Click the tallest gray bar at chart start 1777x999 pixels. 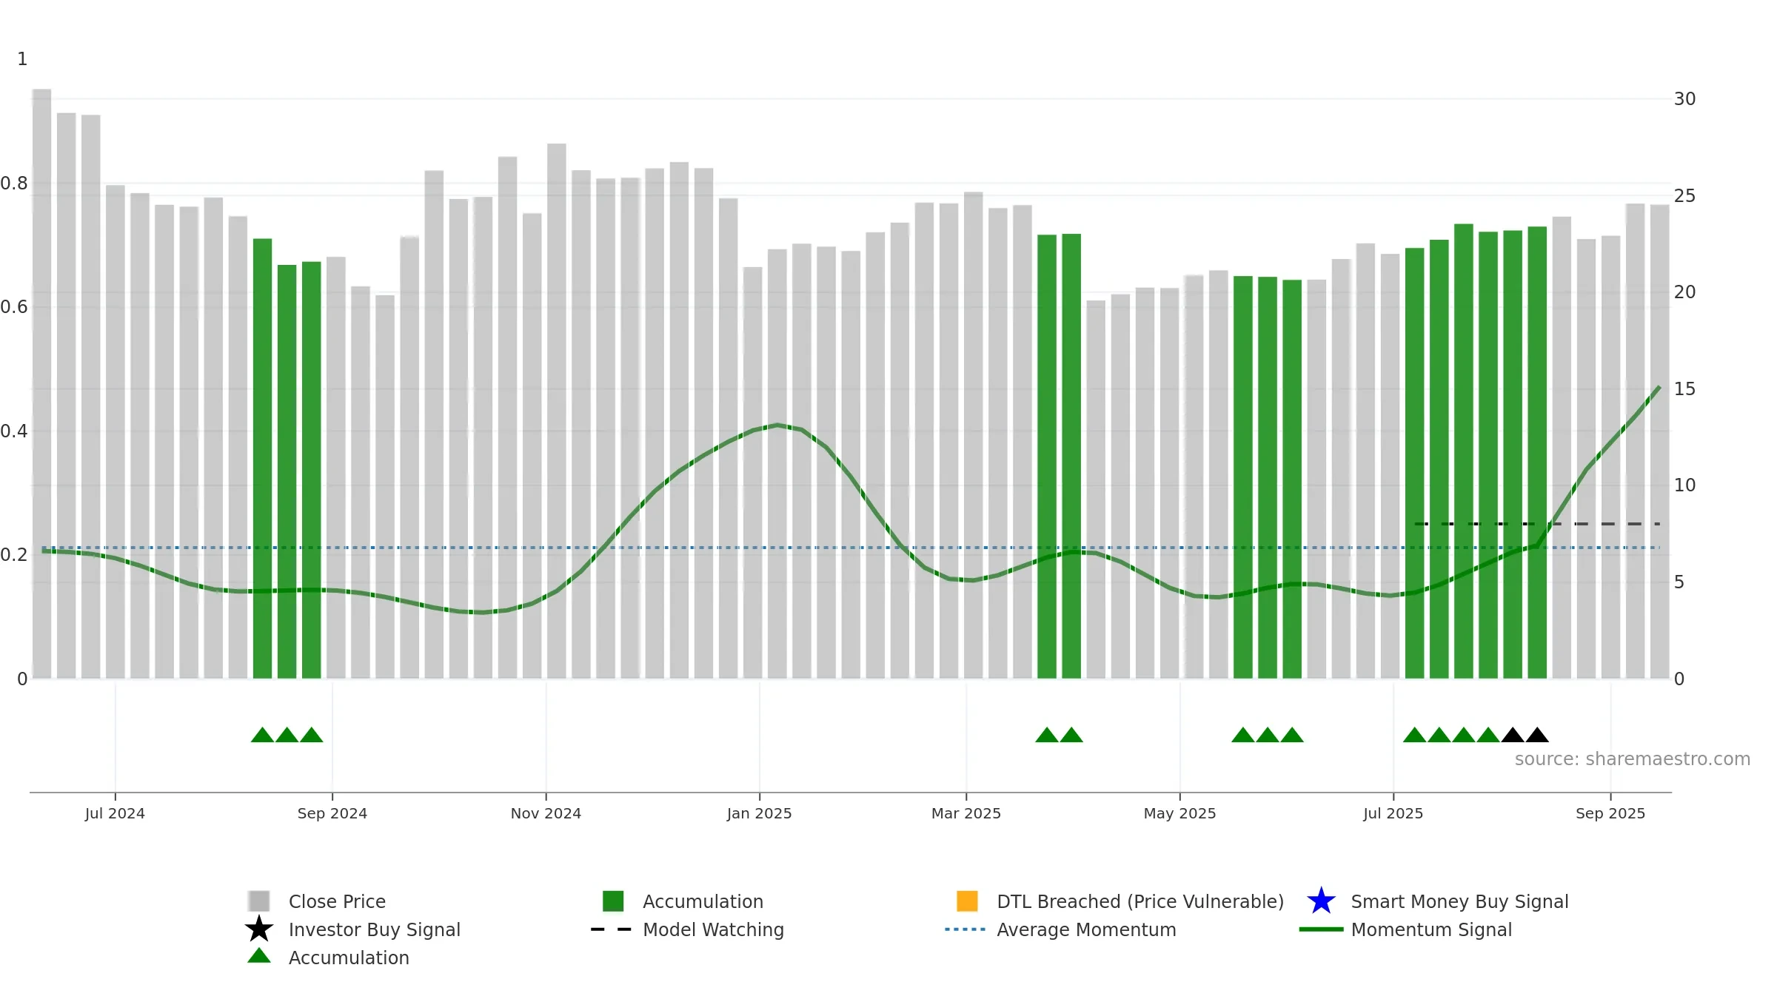coord(41,383)
